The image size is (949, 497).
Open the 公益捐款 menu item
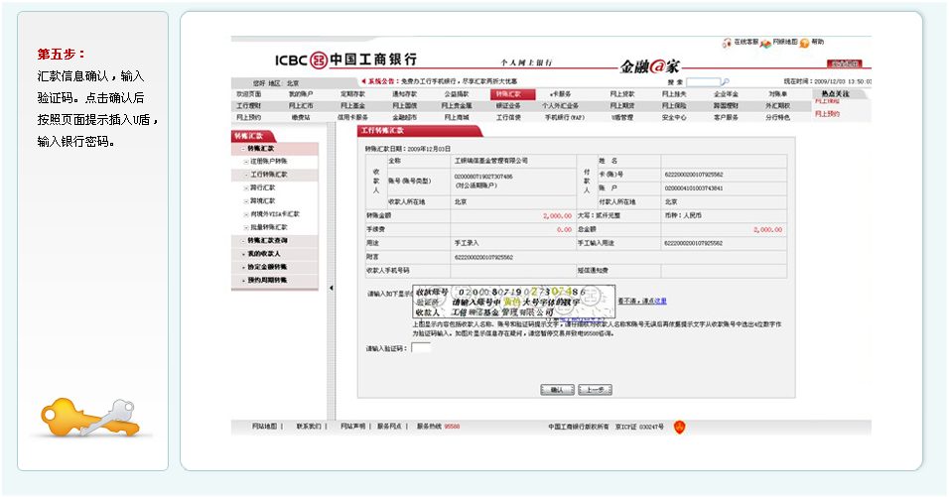(x=457, y=94)
